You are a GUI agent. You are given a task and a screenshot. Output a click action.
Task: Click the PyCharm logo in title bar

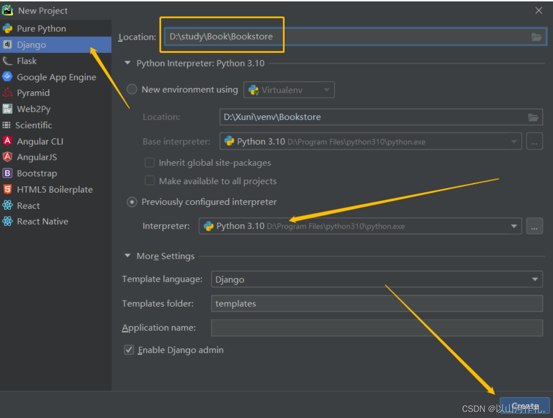[7, 10]
